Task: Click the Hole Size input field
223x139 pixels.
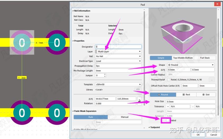Action: click(x=191, y=102)
